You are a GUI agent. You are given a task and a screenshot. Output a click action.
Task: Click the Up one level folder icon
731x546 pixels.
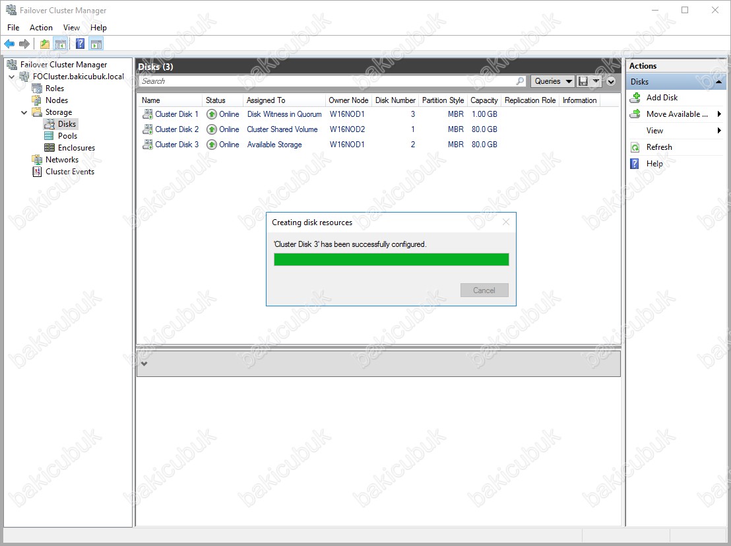point(45,44)
